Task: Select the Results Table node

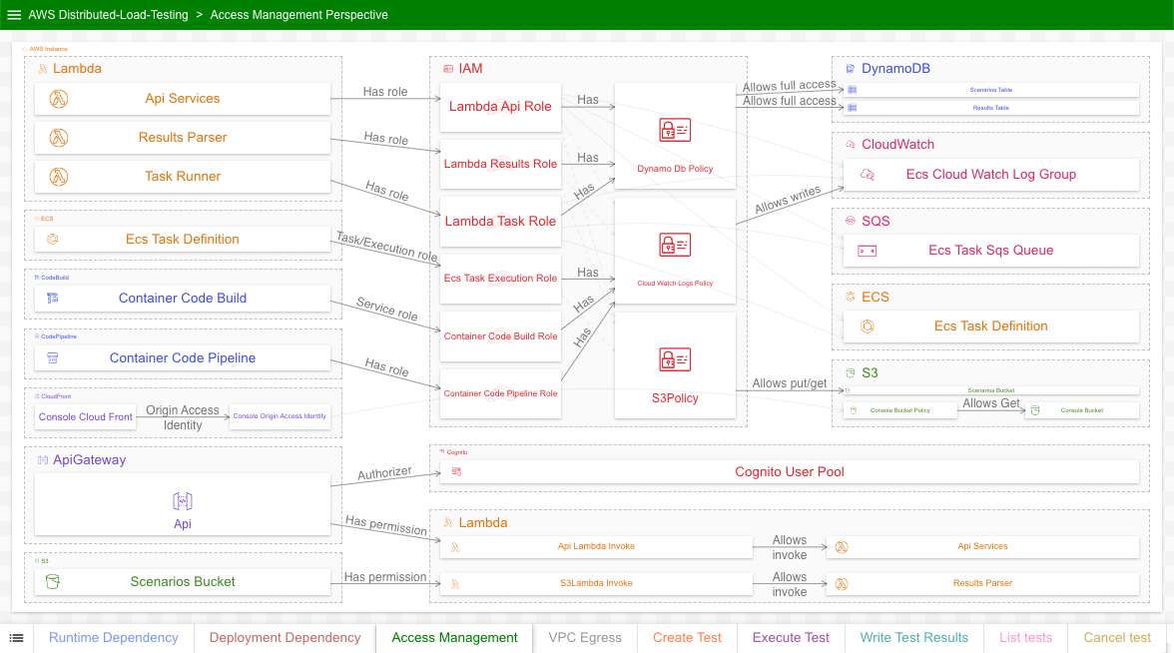Action: (x=990, y=108)
